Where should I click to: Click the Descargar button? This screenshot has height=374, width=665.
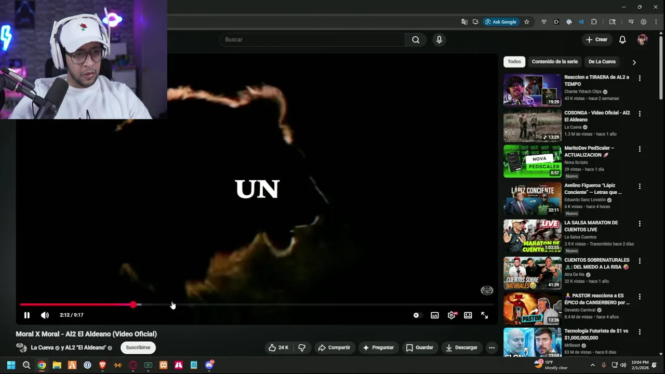coord(461,348)
